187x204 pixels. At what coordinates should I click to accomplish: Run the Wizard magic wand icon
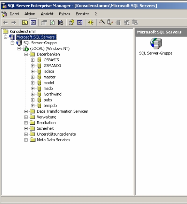click(x=102, y=22)
